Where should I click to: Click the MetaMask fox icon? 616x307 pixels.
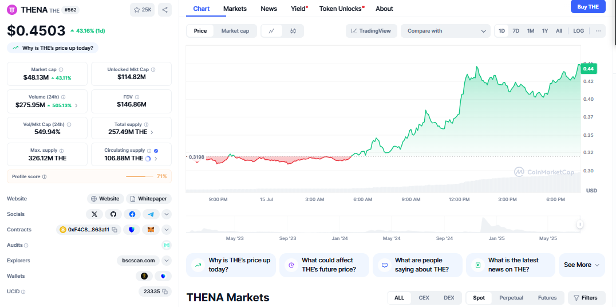151,230
